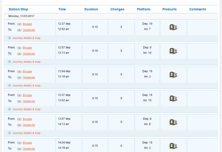Click the train icon for 13:37 departure
222x152 pixels.
pyautogui.click(x=173, y=98)
